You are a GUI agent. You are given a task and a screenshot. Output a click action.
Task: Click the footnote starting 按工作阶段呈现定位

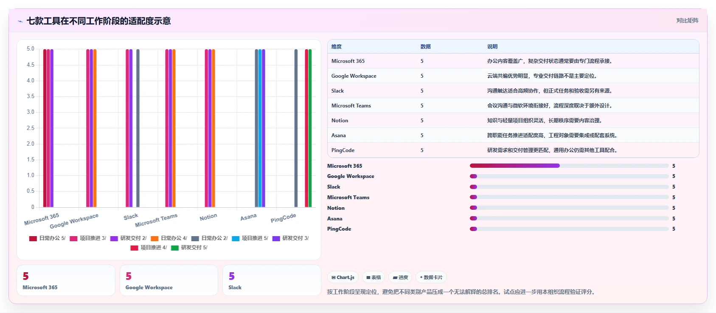point(461,292)
